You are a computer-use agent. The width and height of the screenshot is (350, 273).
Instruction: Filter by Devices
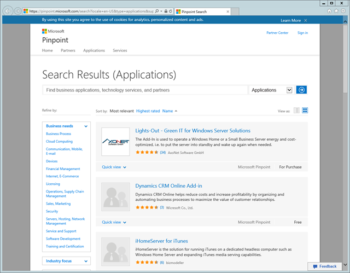point(51,161)
